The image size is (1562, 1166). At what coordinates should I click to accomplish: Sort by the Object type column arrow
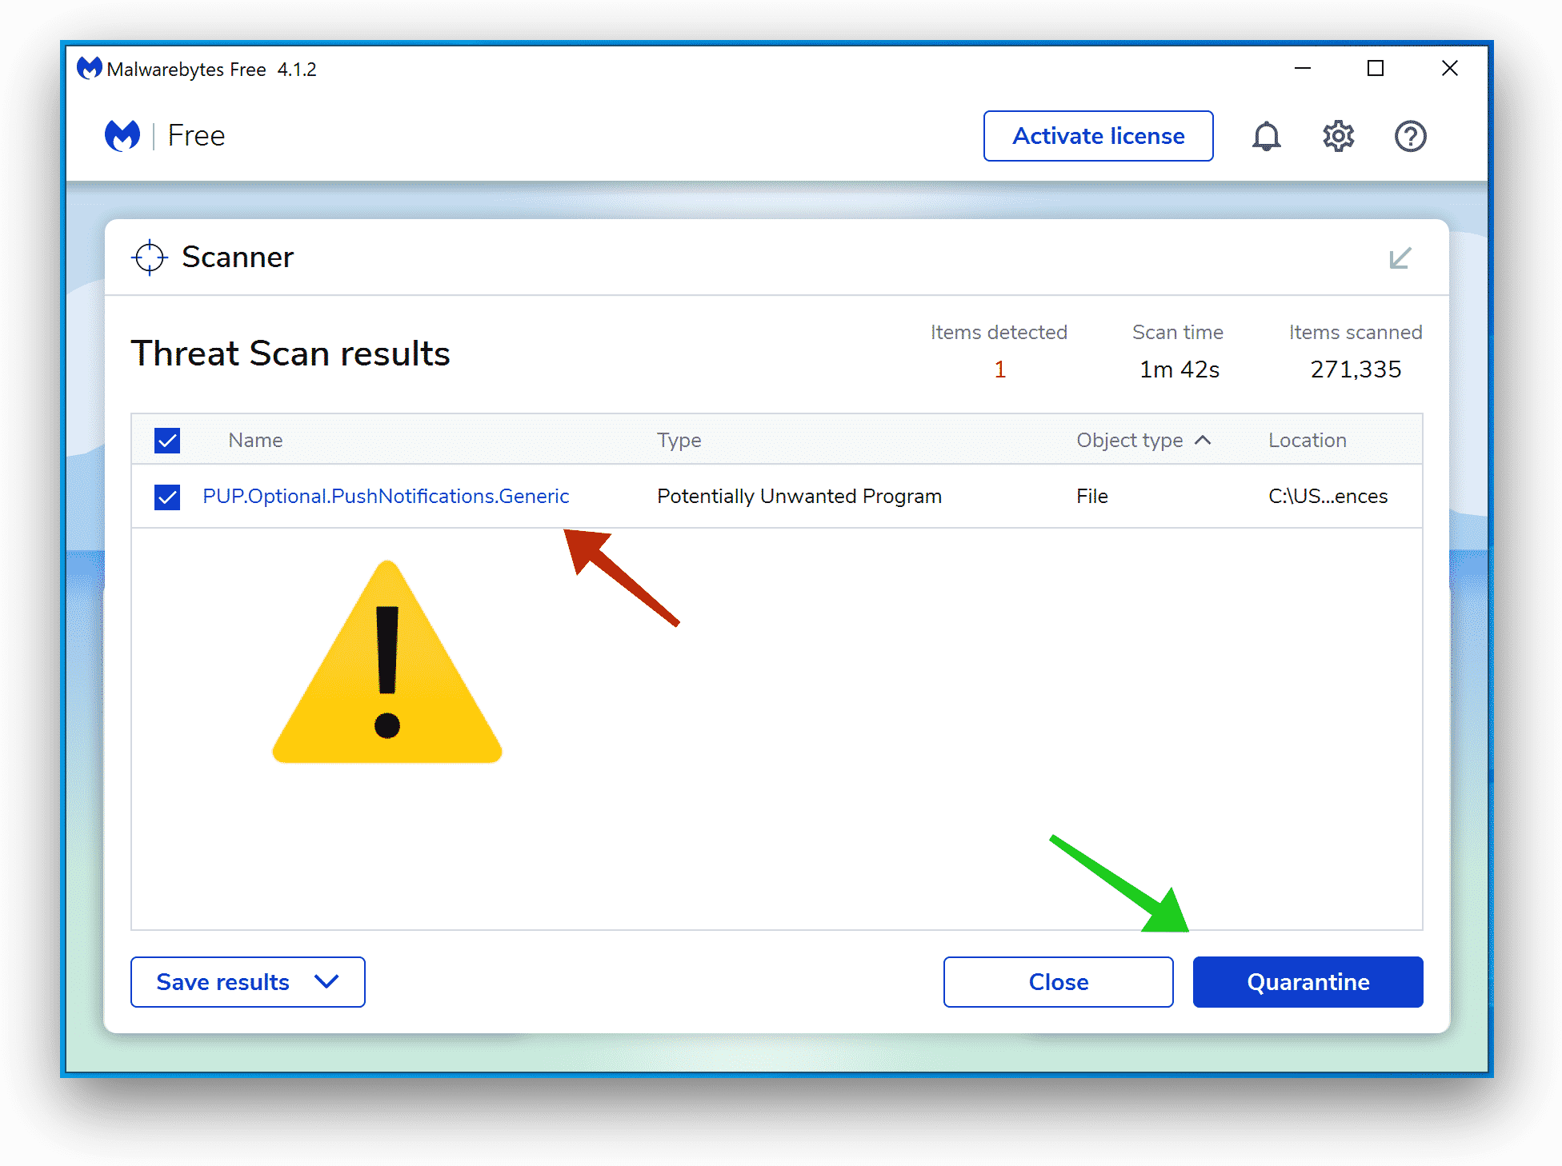[1203, 441]
